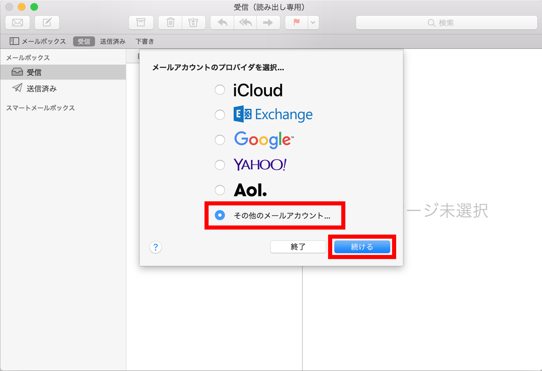
Task: Open the compose new message icon
Action: pyautogui.click(x=47, y=22)
